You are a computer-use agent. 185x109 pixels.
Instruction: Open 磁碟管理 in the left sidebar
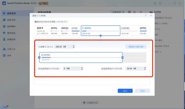[17, 13]
